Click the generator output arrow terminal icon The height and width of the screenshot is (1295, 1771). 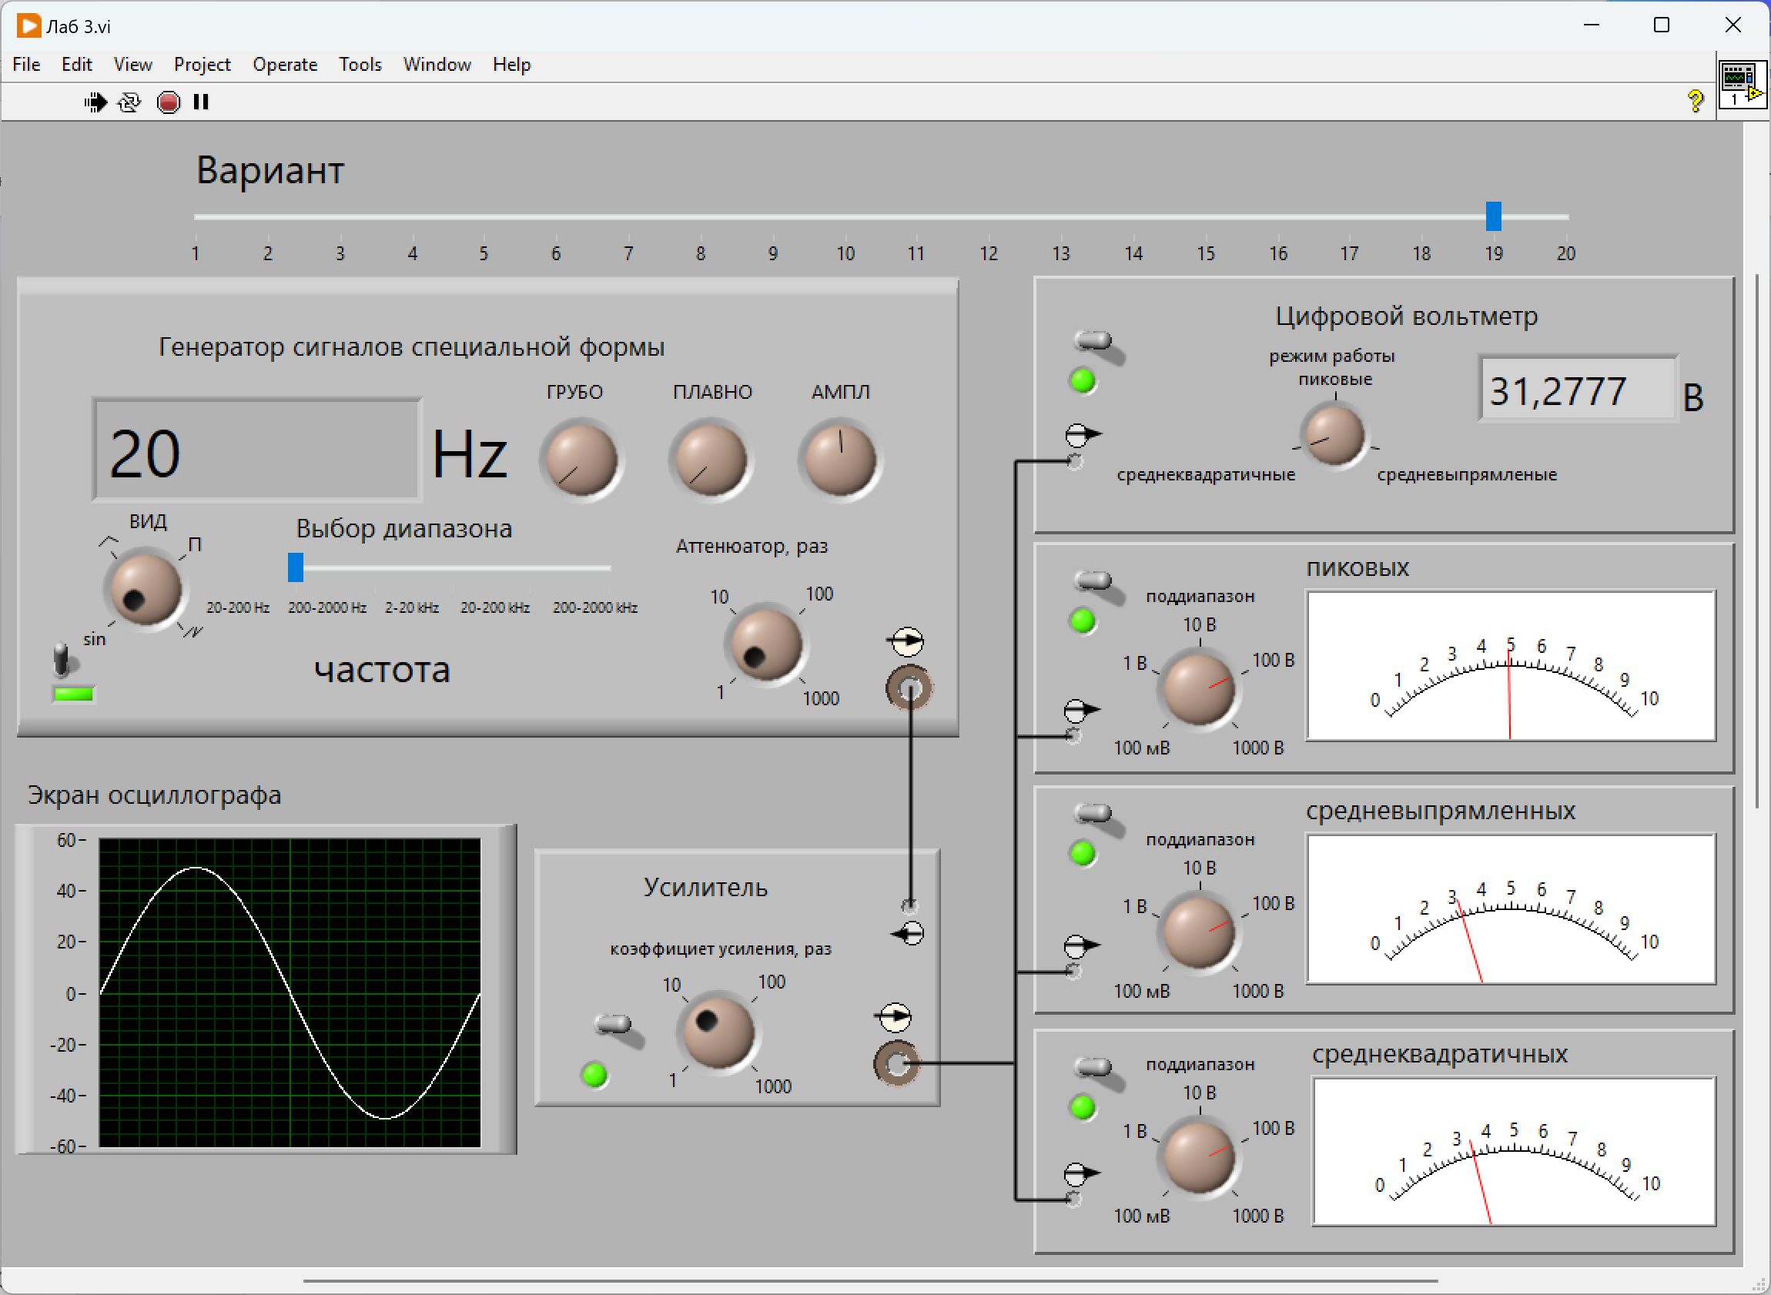click(906, 641)
